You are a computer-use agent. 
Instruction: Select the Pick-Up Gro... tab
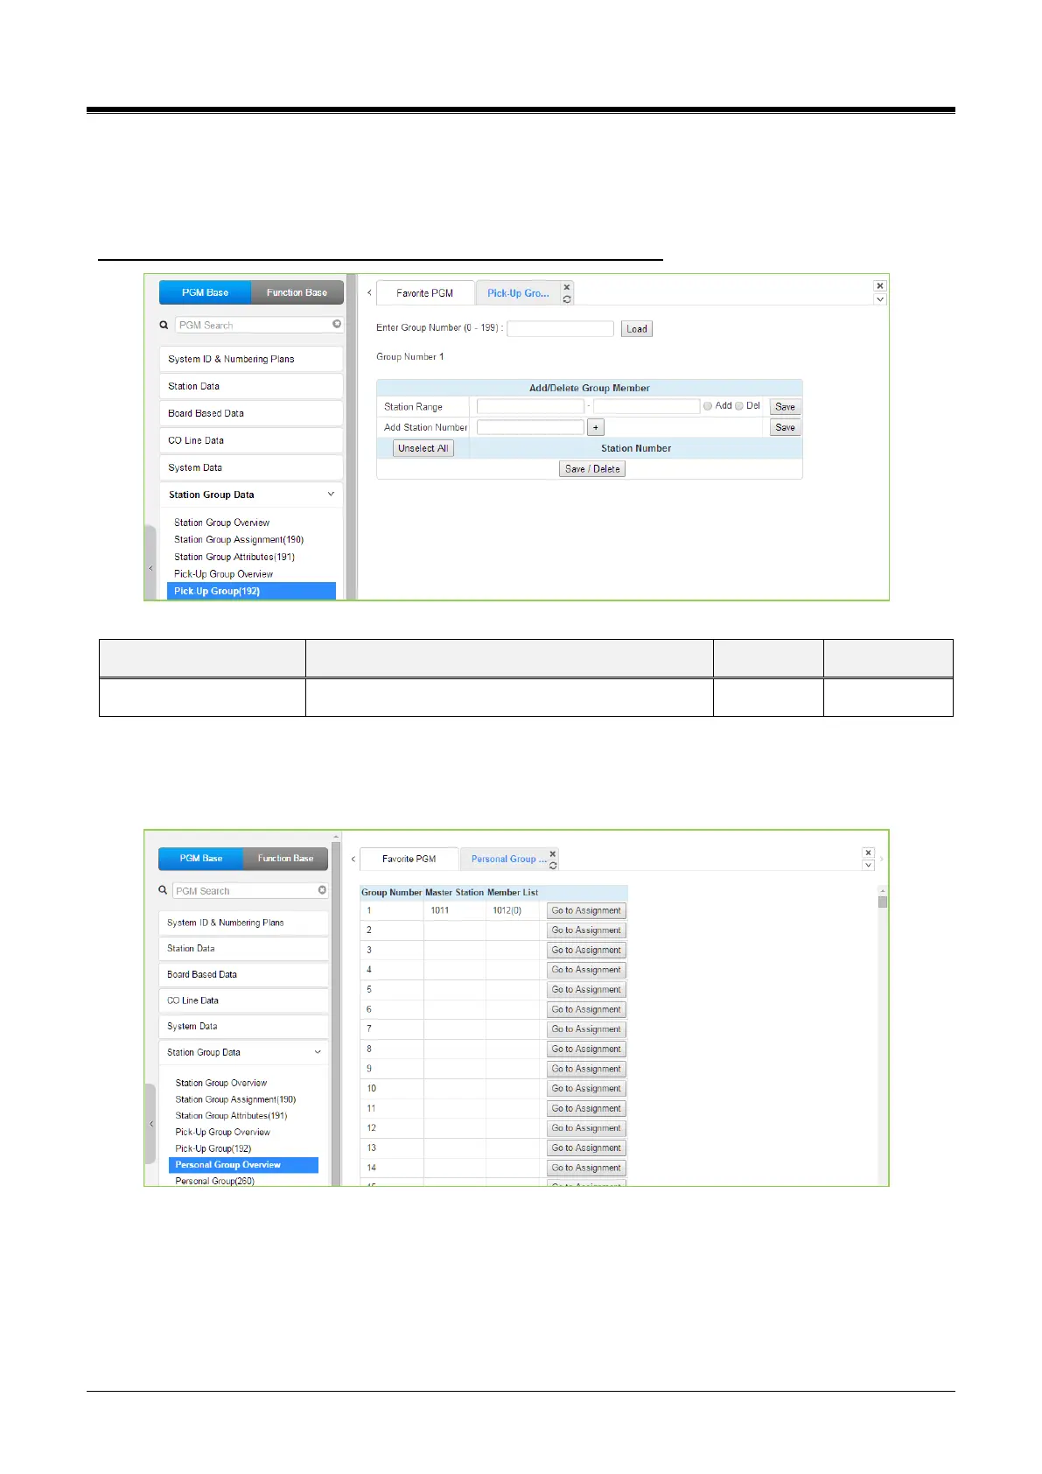point(518,293)
